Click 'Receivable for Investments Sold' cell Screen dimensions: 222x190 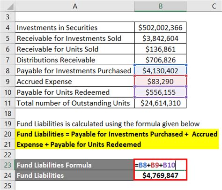[75, 38]
